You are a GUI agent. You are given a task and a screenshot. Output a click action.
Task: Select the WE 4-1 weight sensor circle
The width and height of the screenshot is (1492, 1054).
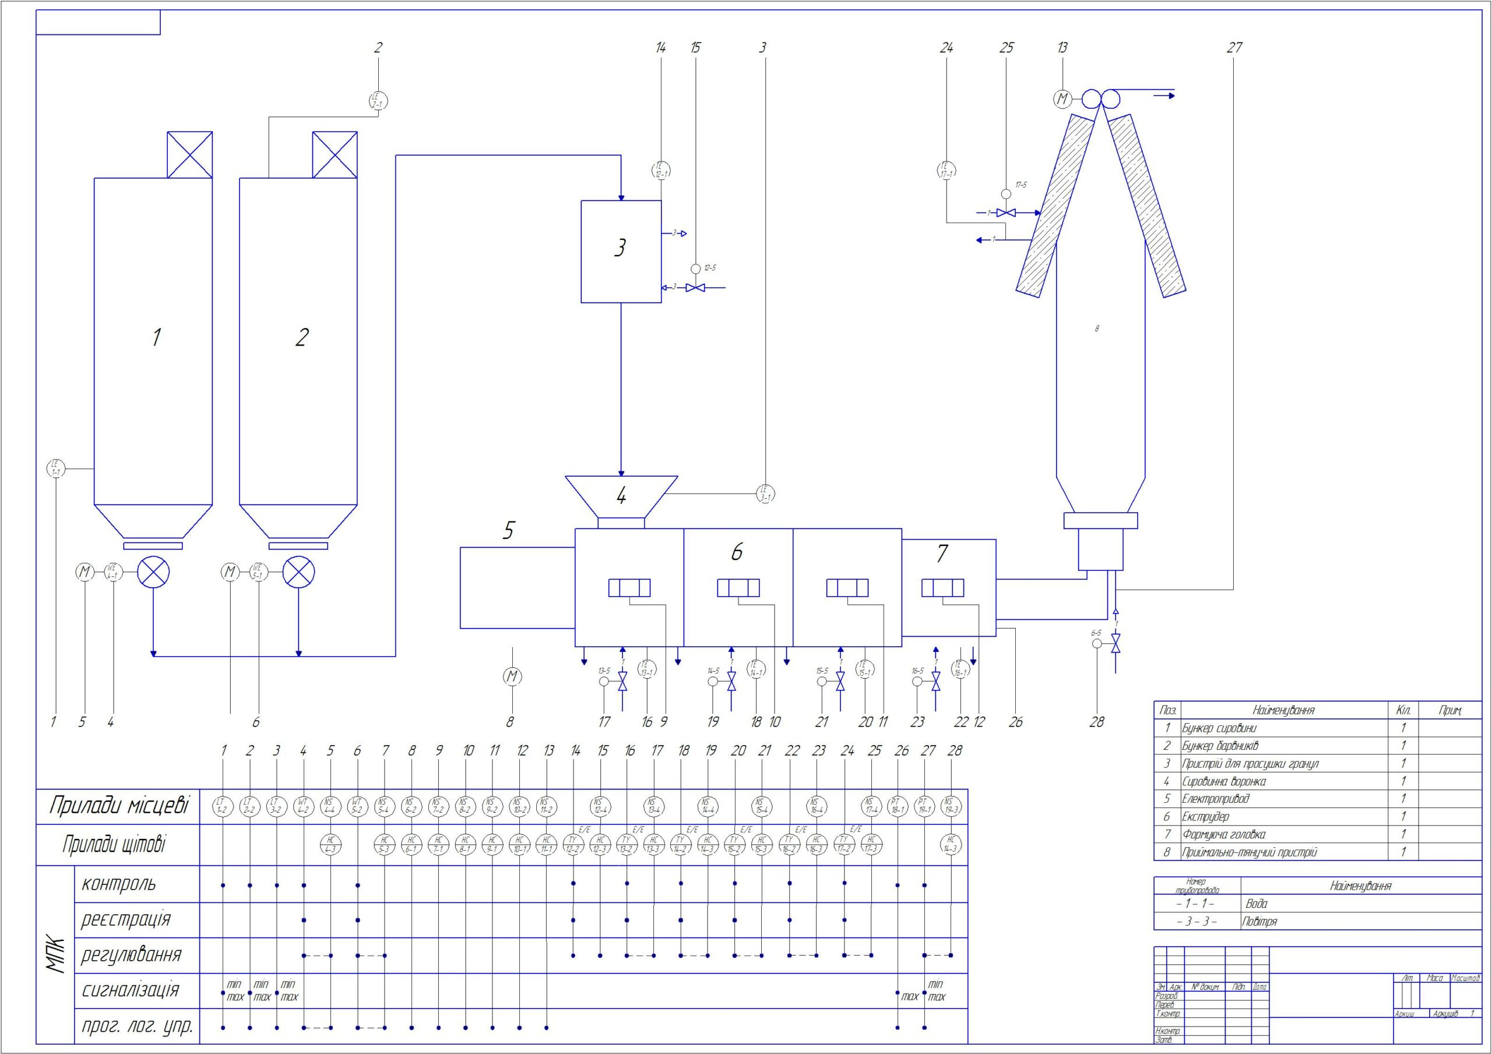(113, 573)
